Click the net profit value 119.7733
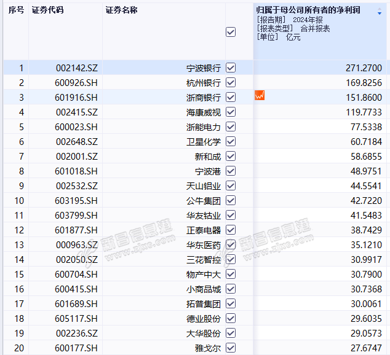390x355 pixels. click(x=364, y=112)
